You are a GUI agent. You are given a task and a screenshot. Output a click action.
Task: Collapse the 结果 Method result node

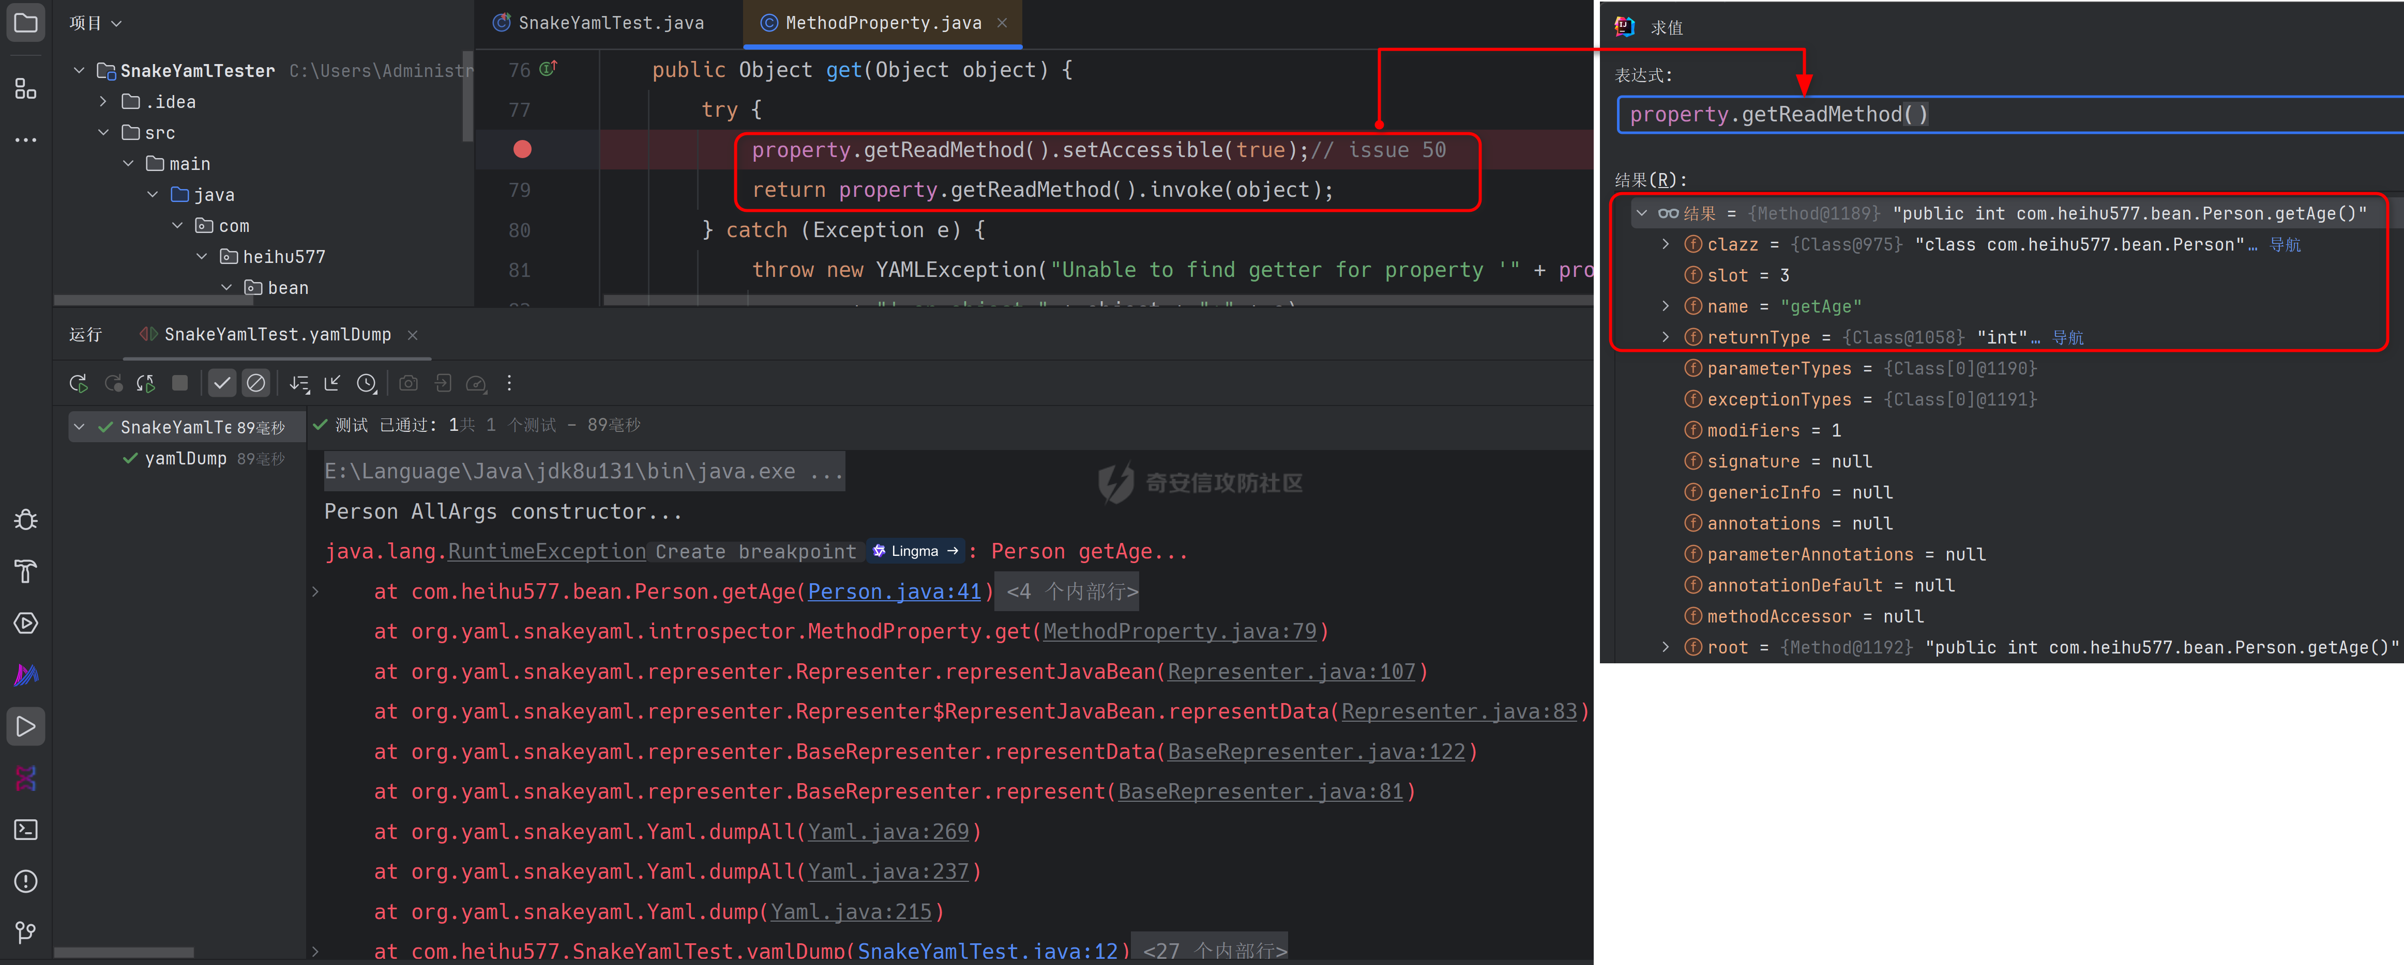1642,213
